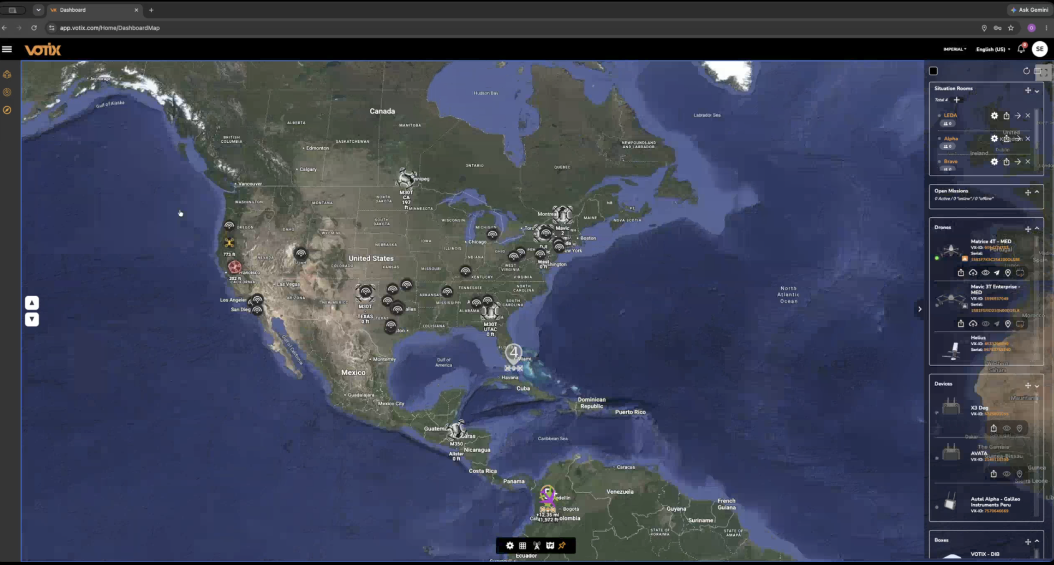
Task: Collapse the Situation Rooms panel chevron
Action: coord(1037,91)
